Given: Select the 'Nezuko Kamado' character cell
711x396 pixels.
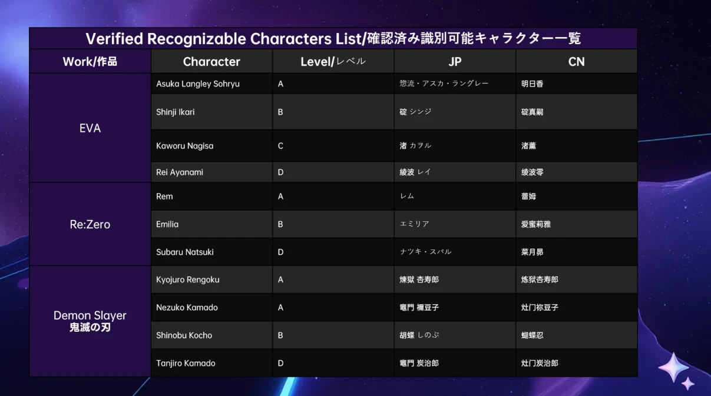Looking at the screenshot, I should [x=187, y=308].
